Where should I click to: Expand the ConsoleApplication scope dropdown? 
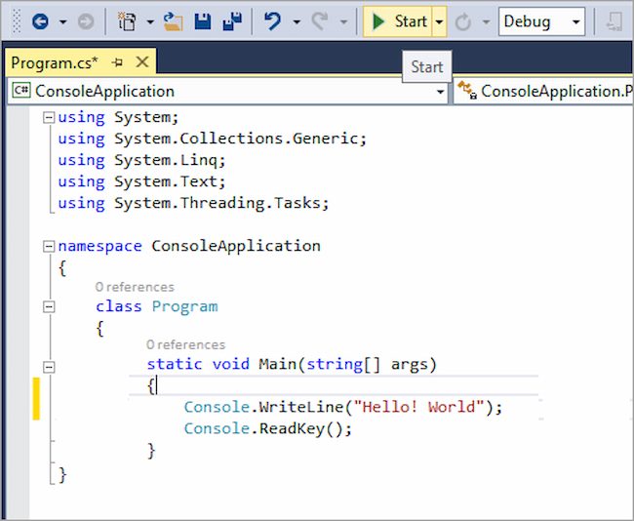440,92
